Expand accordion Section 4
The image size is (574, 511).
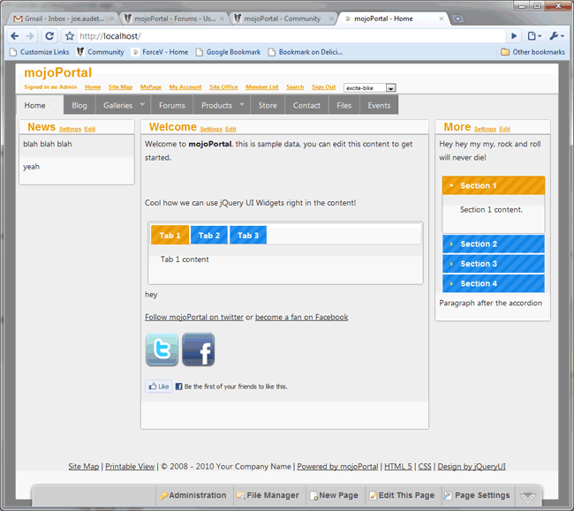[493, 283]
